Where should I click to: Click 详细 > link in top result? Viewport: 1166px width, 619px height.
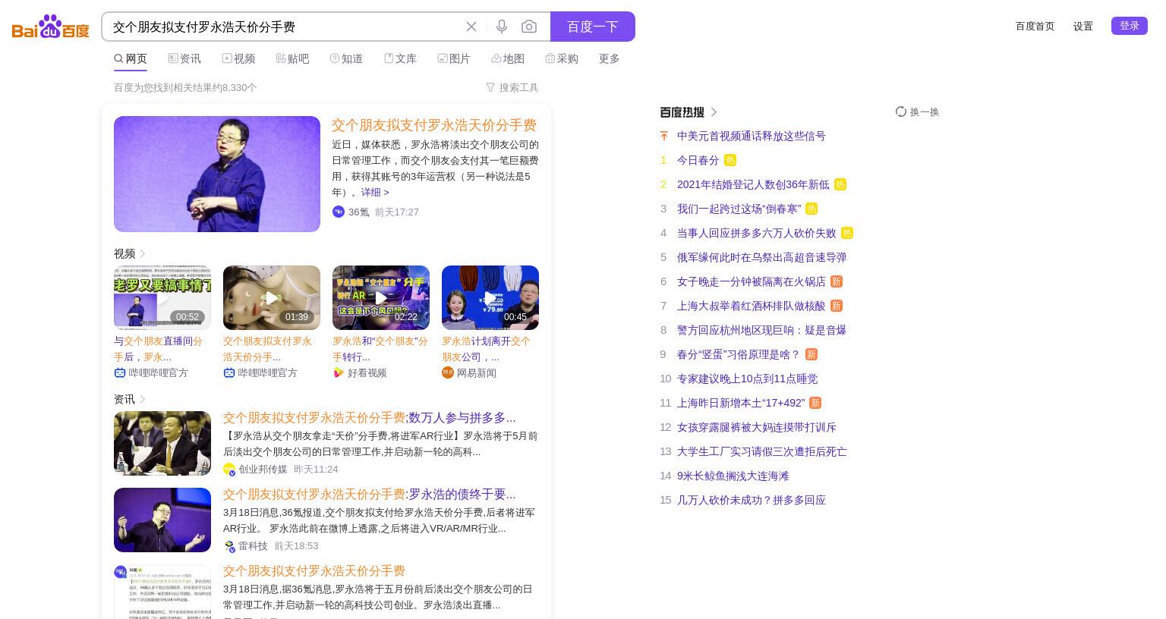tap(375, 192)
